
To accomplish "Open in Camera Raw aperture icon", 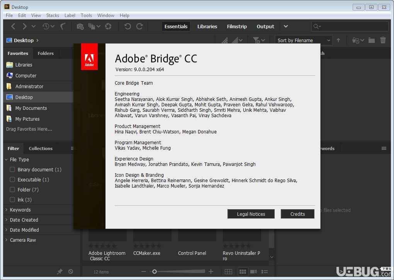I will (108, 26).
